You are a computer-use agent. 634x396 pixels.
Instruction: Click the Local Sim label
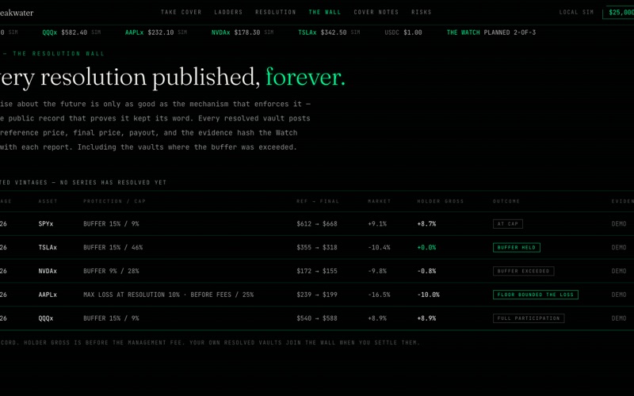pyautogui.click(x=576, y=12)
